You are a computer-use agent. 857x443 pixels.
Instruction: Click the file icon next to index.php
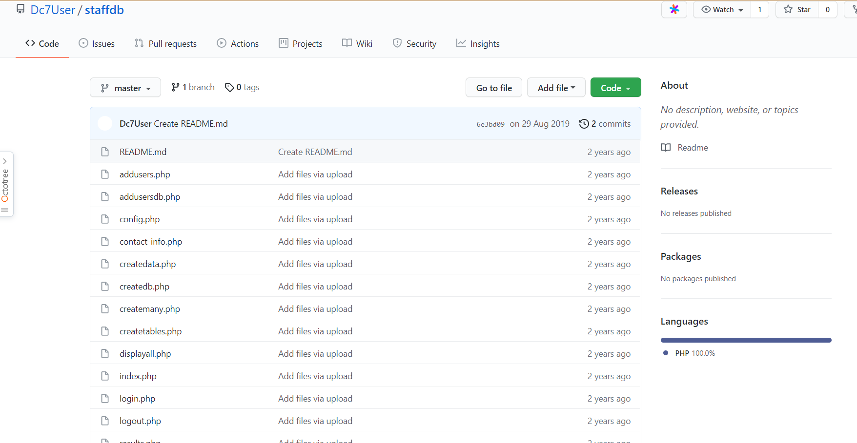click(105, 376)
